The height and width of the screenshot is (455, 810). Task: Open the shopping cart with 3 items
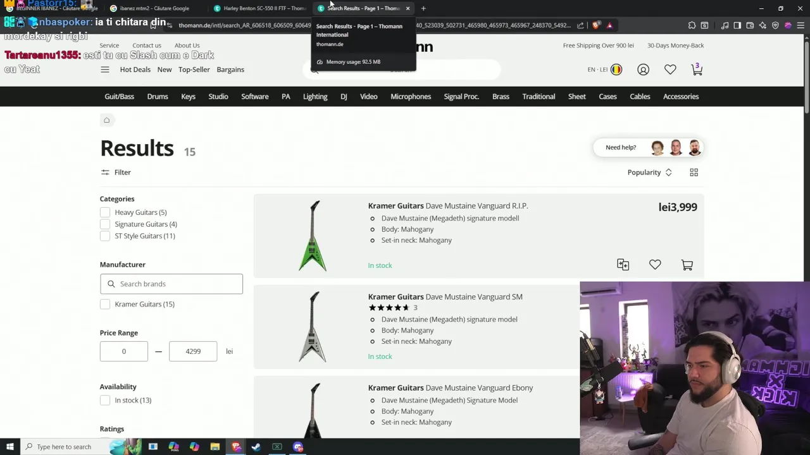697,70
